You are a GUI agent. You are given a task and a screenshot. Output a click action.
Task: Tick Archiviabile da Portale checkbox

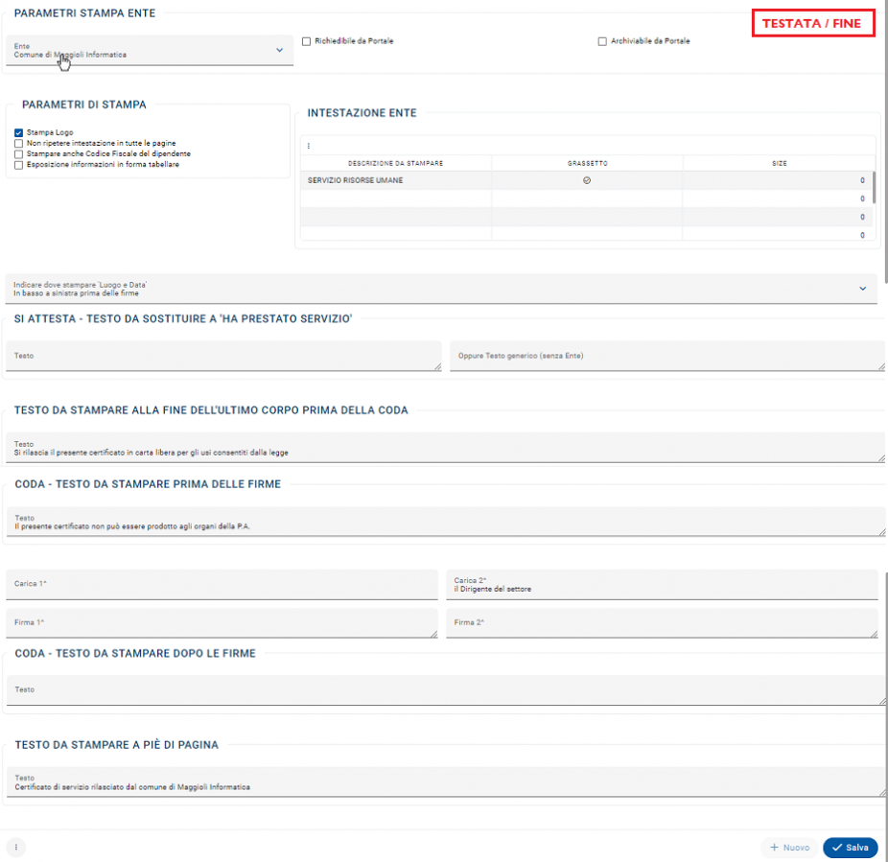(602, 41)
